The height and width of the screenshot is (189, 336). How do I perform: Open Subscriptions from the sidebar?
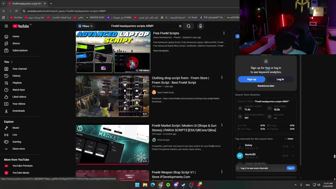[20, 50]
